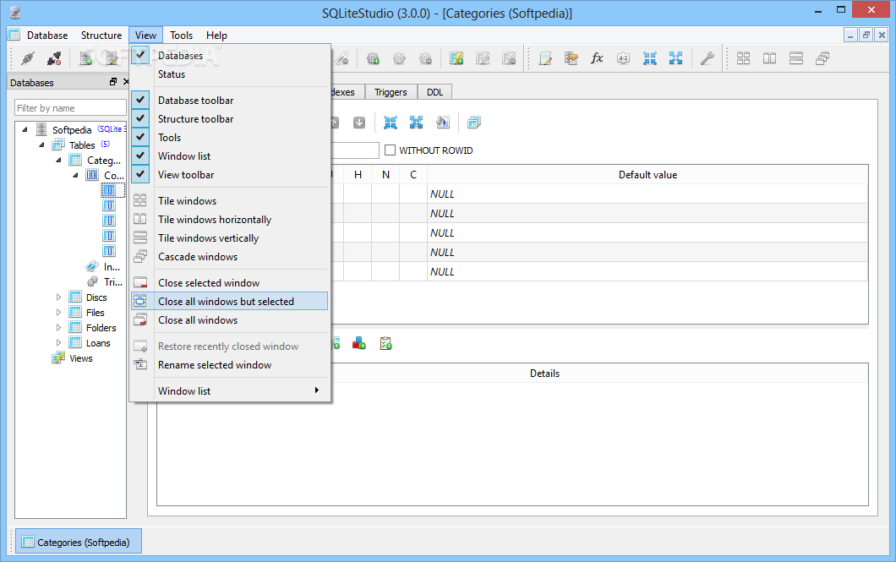Click the tile windows toolbar icon
896x562 pixels.
(x=744, y=58)
